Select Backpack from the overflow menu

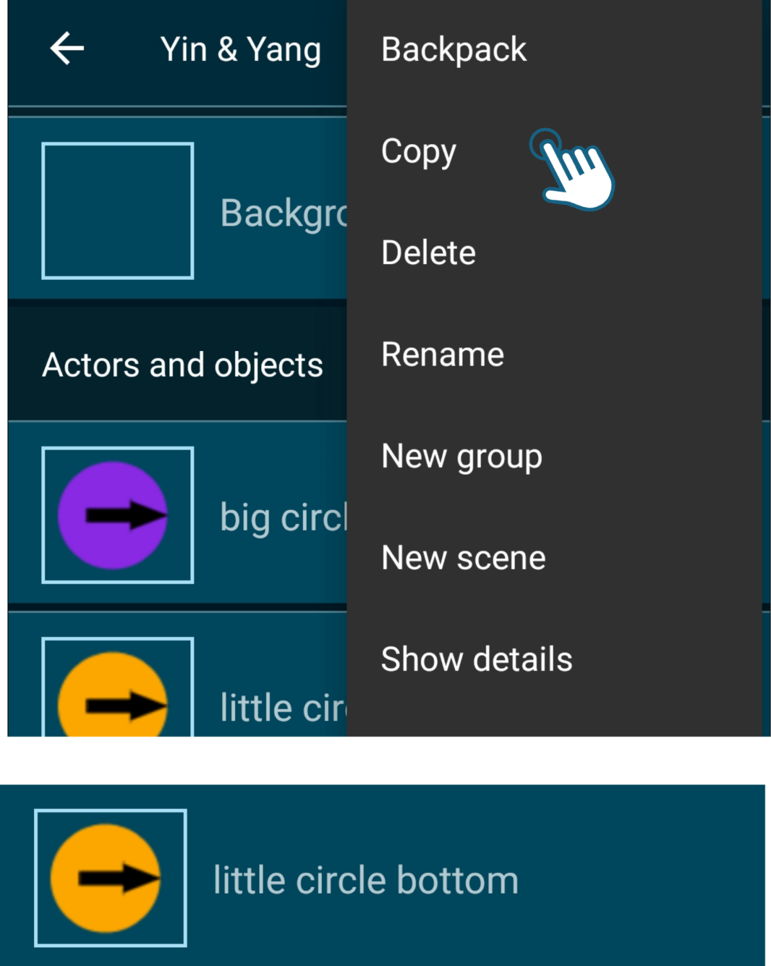point(453,50)
